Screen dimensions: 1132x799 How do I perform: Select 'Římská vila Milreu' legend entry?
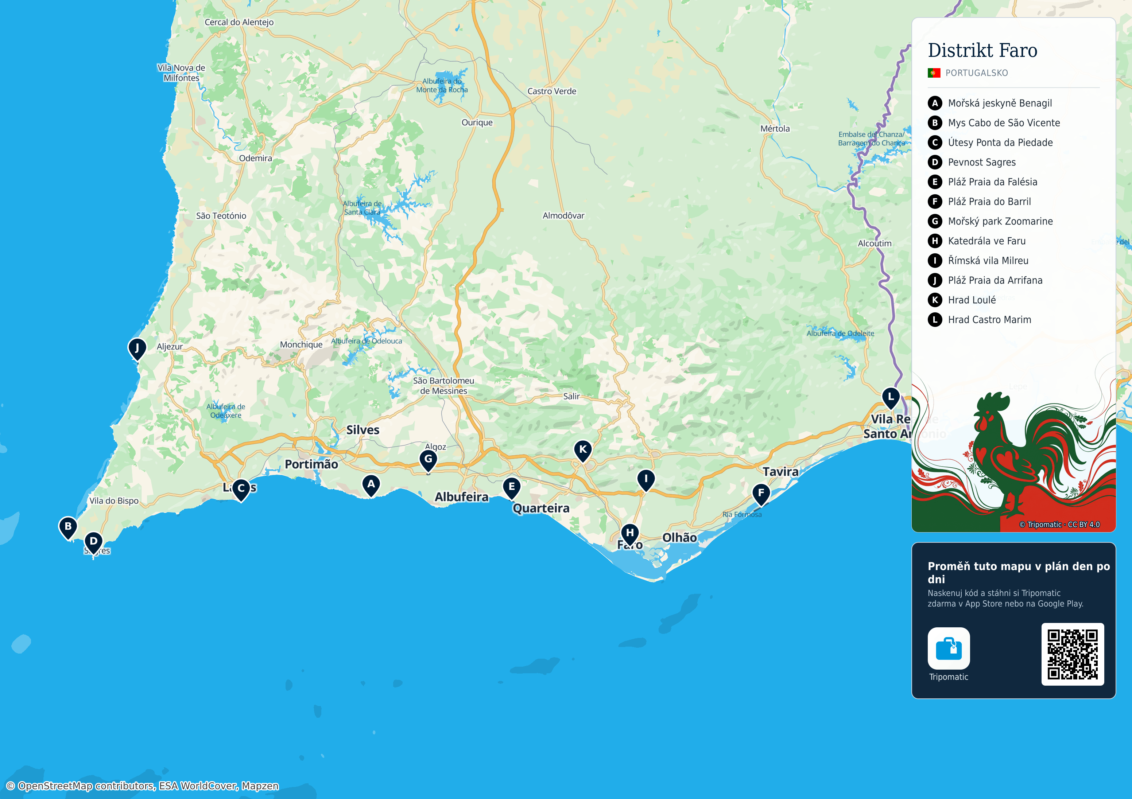[x=988, y=260]
